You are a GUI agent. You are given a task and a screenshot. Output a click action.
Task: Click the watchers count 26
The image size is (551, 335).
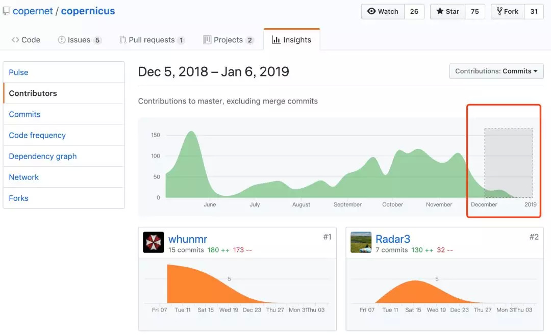(414, 11)
